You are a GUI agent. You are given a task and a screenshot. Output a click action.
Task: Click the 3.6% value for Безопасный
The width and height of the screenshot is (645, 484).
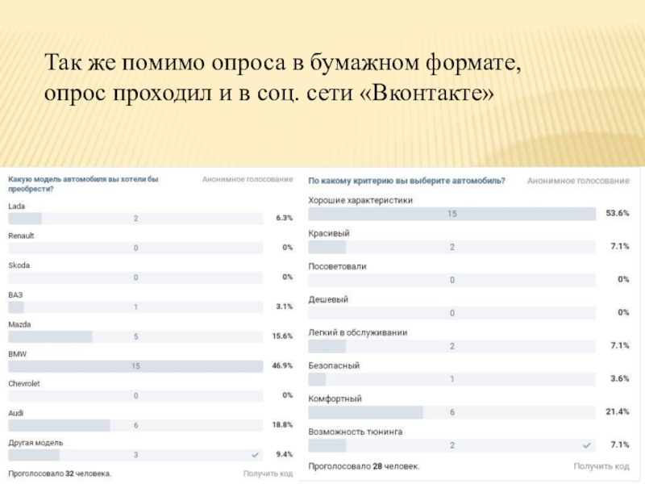click(x=620, y=378)
